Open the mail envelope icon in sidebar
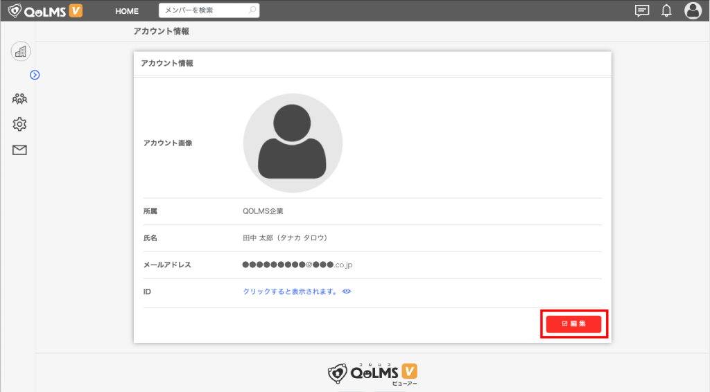The height and width of the screenshot is (392, 710). [x=19, y=150]
